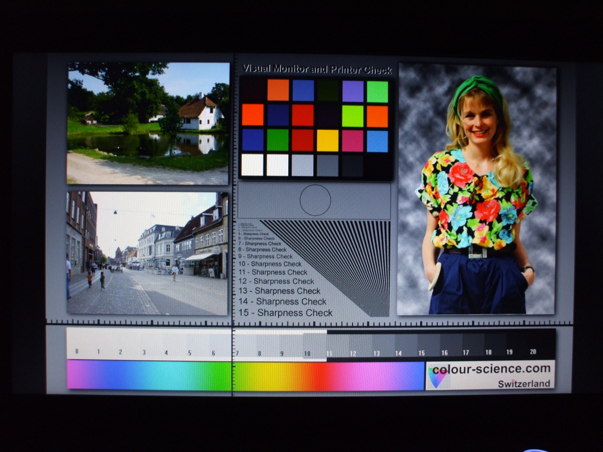Click the colour triangle logo beside colour-science.com
603x452 pixels.
[x=437, y=377]
